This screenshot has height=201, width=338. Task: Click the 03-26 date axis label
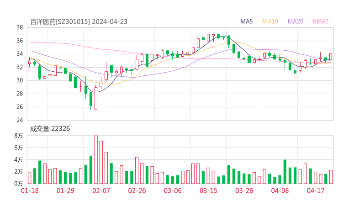244,190
